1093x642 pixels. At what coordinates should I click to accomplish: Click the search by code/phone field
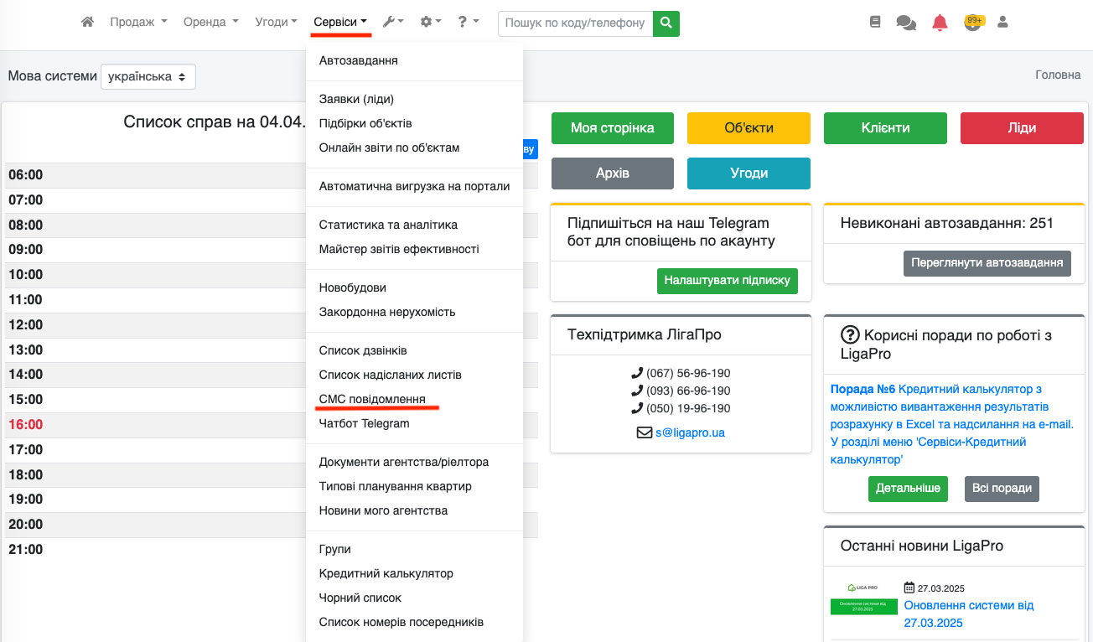[575, 23]
